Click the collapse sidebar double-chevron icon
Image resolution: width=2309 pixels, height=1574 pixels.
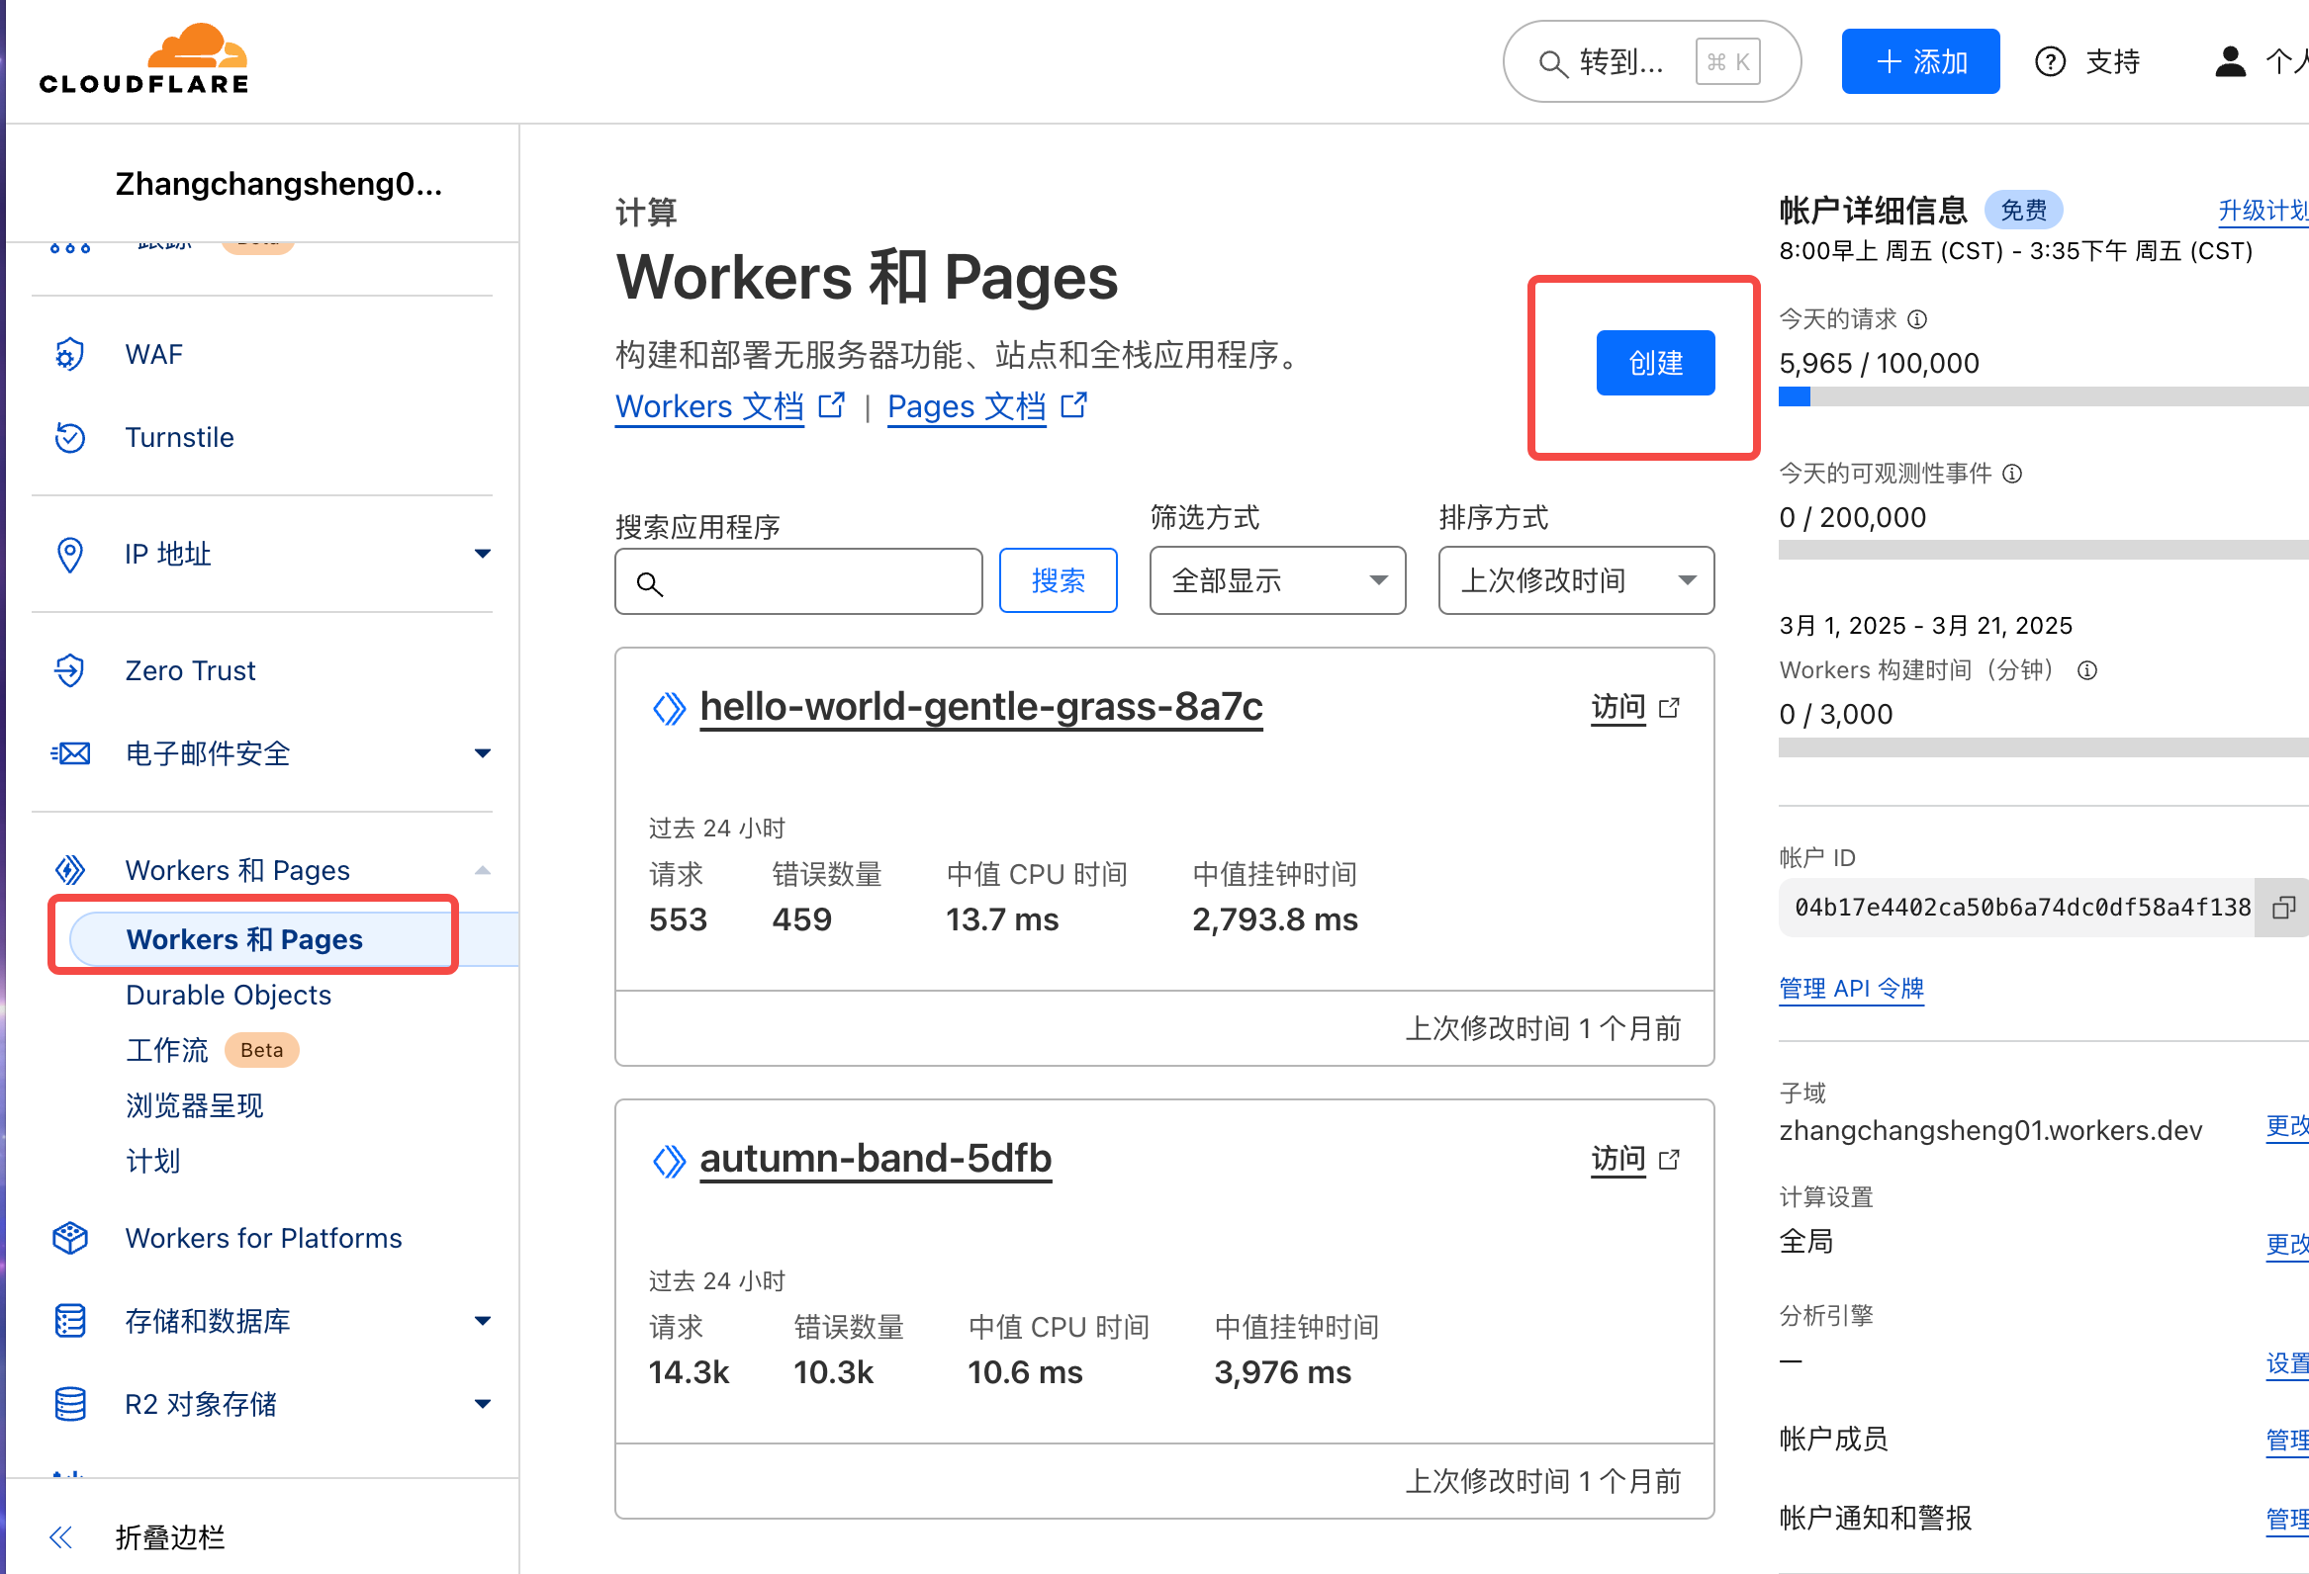[x=61, y=1537]
